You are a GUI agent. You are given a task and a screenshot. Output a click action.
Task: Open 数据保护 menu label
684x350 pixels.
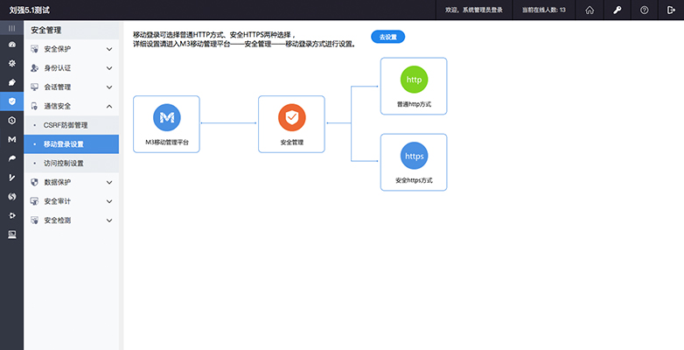57,182
